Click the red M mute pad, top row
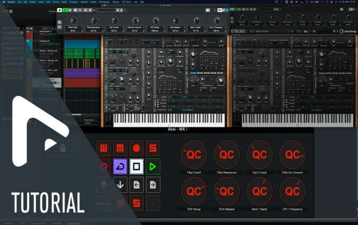Image resolution: width=358 pixels, height=225 pixels. [x=120, y=148]
